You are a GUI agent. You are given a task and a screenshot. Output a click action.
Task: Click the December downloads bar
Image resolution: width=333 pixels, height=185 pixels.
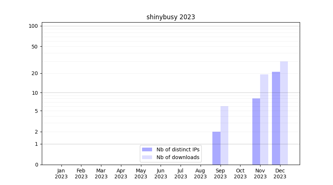click(x=284, y=113)
